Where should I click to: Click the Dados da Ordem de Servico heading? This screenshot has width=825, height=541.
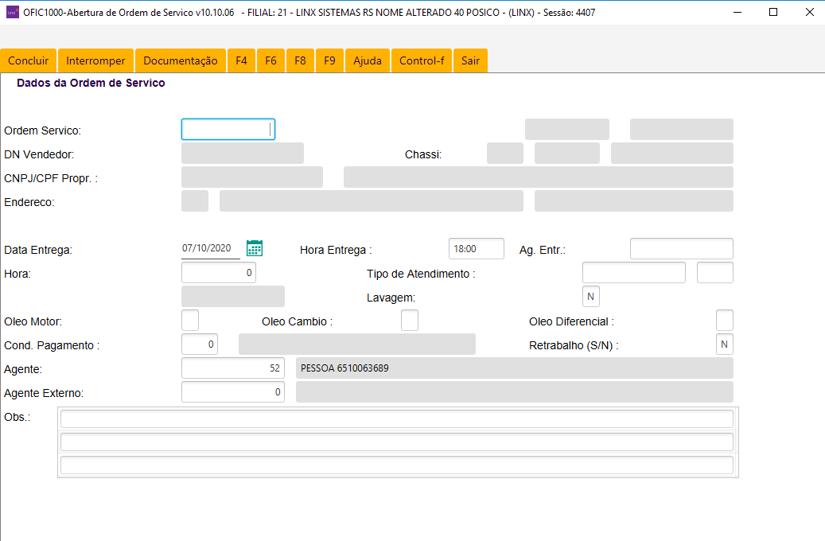coord(91,84)
